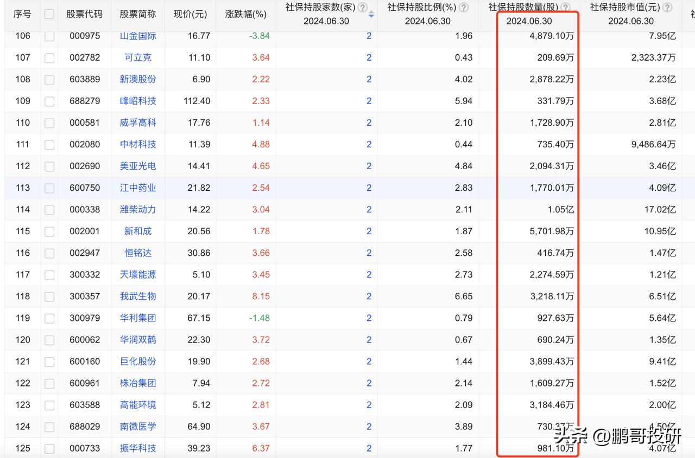Open stock link 新澳股份

click(x=138, y=79)
